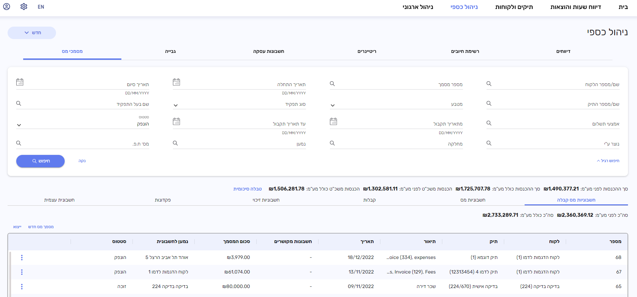Viewport: 637px width, 297px height.
Task: Open the user profile icon
Action: [x=7, y=7]
